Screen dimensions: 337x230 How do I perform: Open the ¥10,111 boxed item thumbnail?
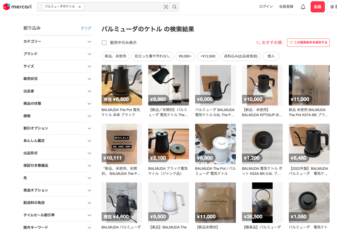tap(122, 144)
